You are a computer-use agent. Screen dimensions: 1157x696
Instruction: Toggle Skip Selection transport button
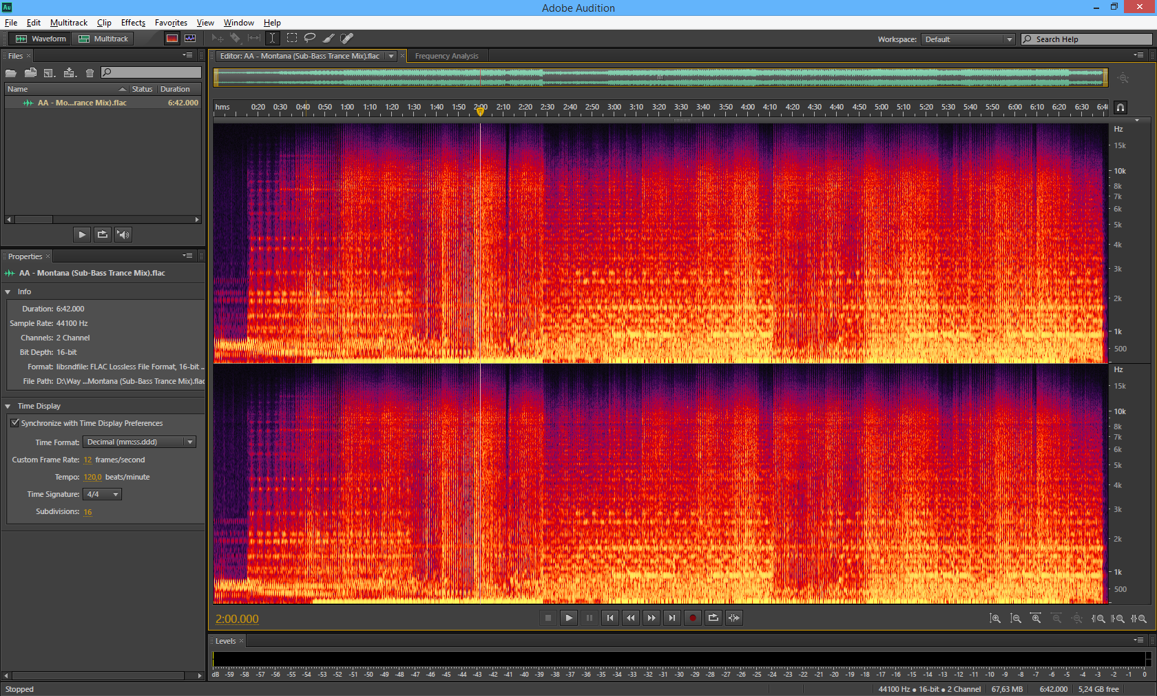[734, 618]
